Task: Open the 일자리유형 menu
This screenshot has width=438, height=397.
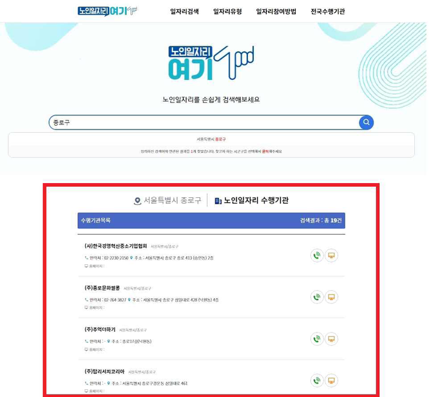Action: click(227, 12)
